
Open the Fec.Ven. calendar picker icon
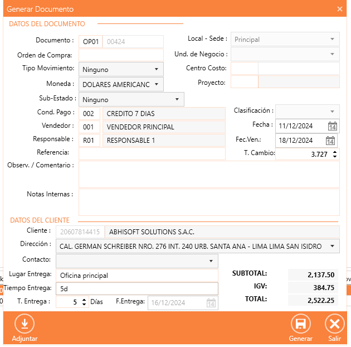click(x=330, y=141)
